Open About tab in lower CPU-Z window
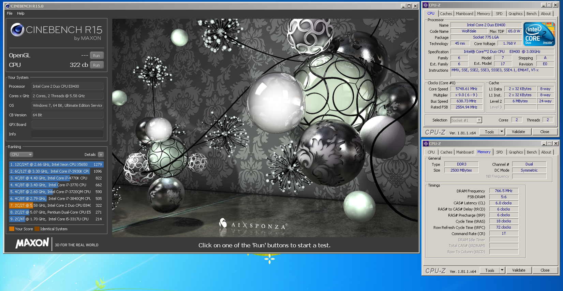The image size is (563, 291). [x=546, y=152]
